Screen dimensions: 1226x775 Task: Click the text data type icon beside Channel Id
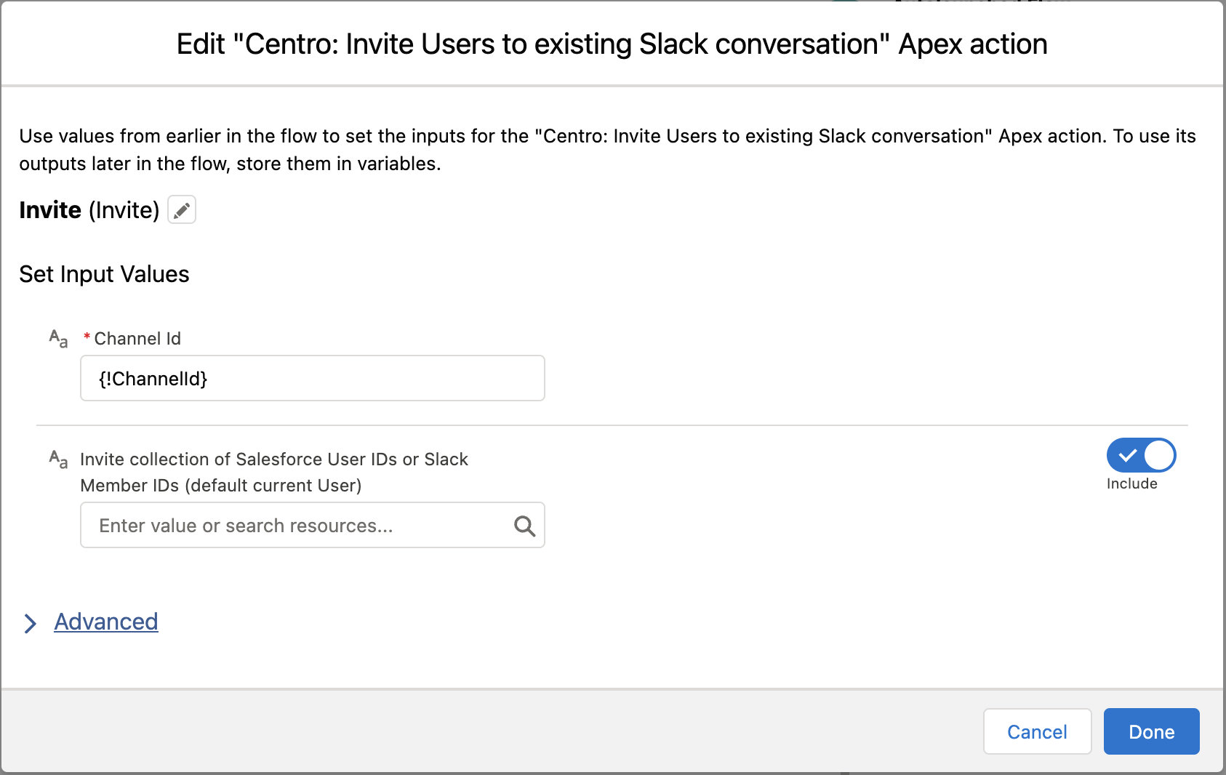coord(57,337)
